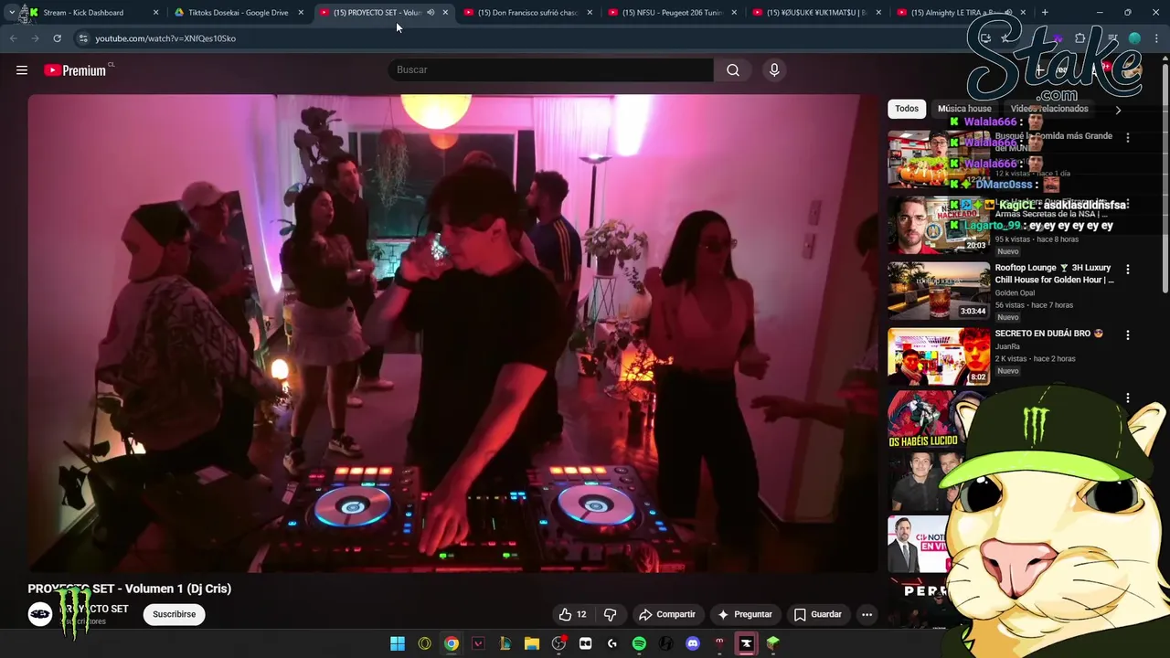Open Busqué la Comida más Grande thumbnail
Viewport: 1170px width, 658px height.
click(x=939, y=158)
